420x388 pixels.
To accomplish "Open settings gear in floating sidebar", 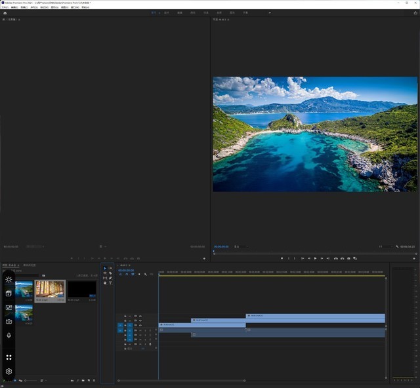I will (9, 372).
